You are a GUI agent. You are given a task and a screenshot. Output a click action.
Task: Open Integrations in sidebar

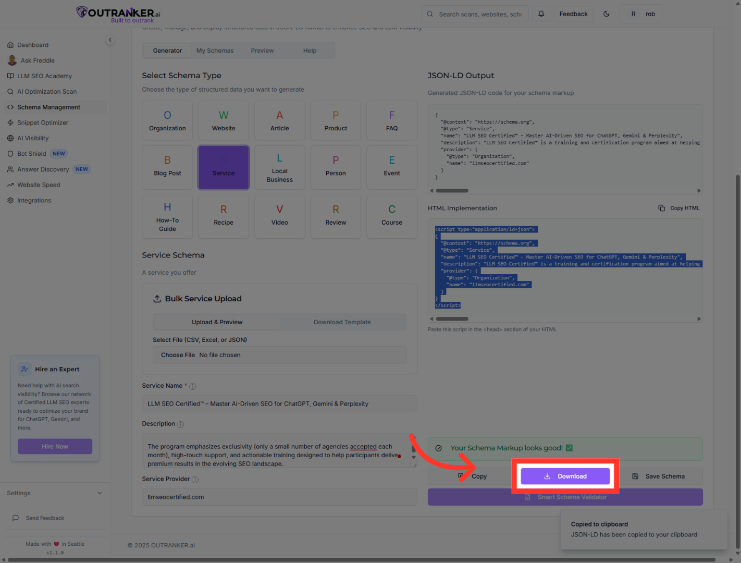click(34, 201)
